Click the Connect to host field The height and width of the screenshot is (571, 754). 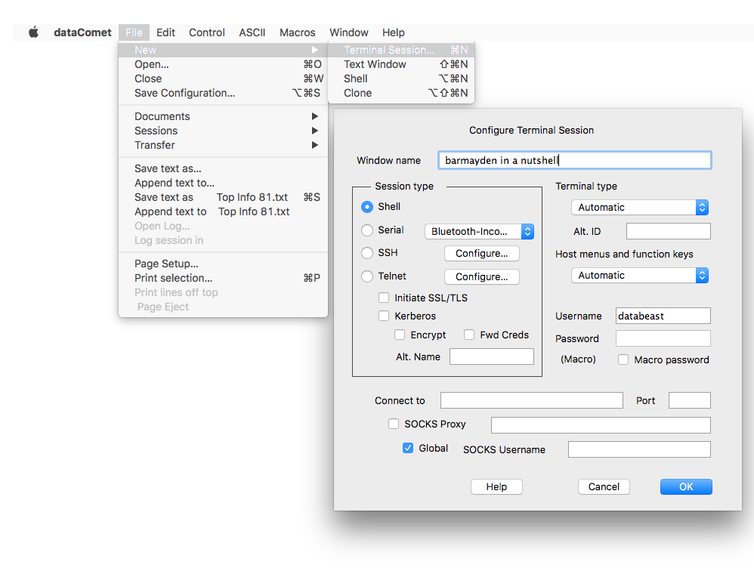[532, 400]
